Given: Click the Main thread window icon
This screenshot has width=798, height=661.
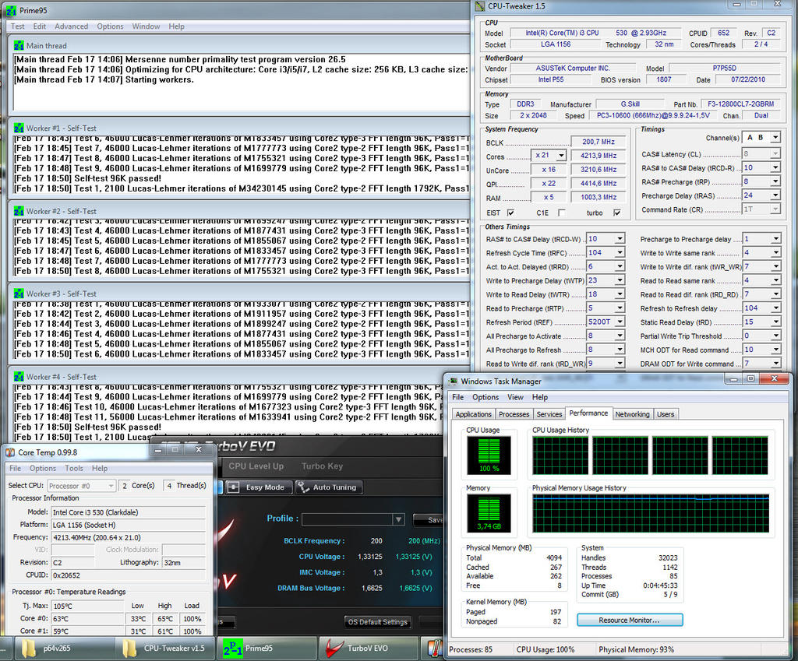Looking at the screenshot, I should 18,46.
